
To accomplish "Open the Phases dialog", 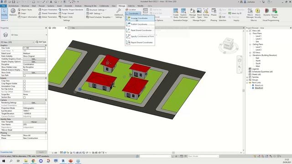I will point(214,12).
